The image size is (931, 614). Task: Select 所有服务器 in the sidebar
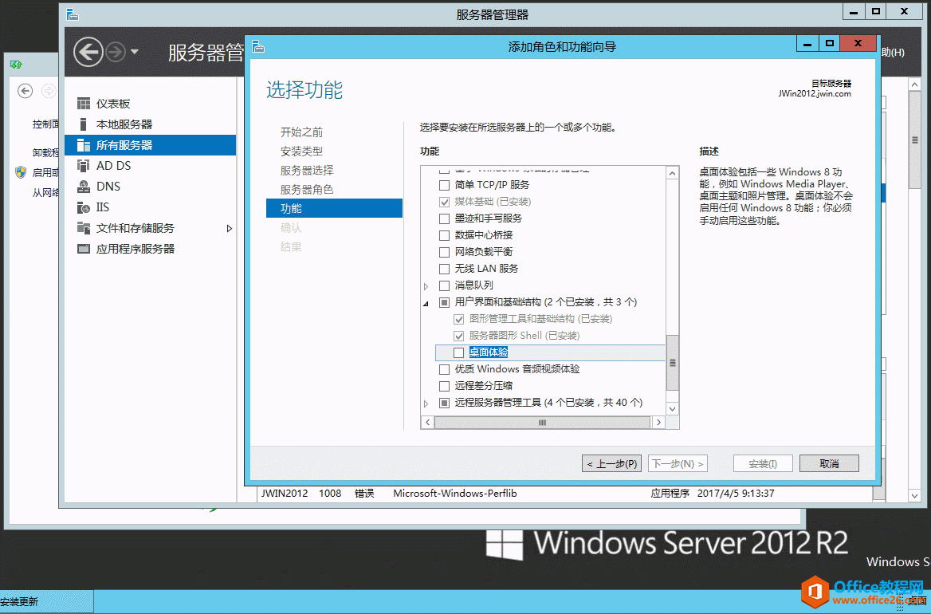click(x=121, y=144)
